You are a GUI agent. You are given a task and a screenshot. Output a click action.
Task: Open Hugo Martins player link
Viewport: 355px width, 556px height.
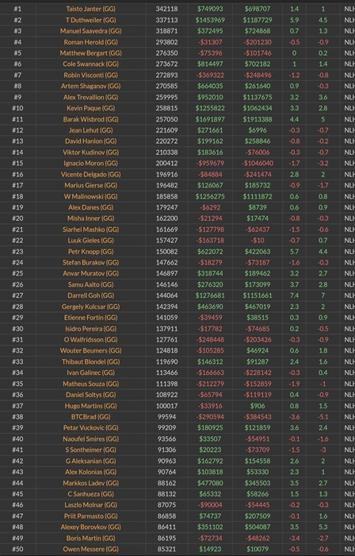pos(90,406)
